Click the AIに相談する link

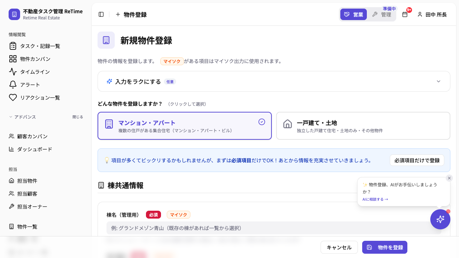click(375, 199)
